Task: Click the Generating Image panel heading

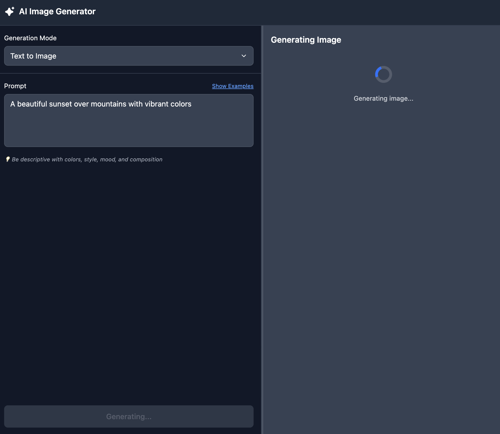Action: [306, 40]
